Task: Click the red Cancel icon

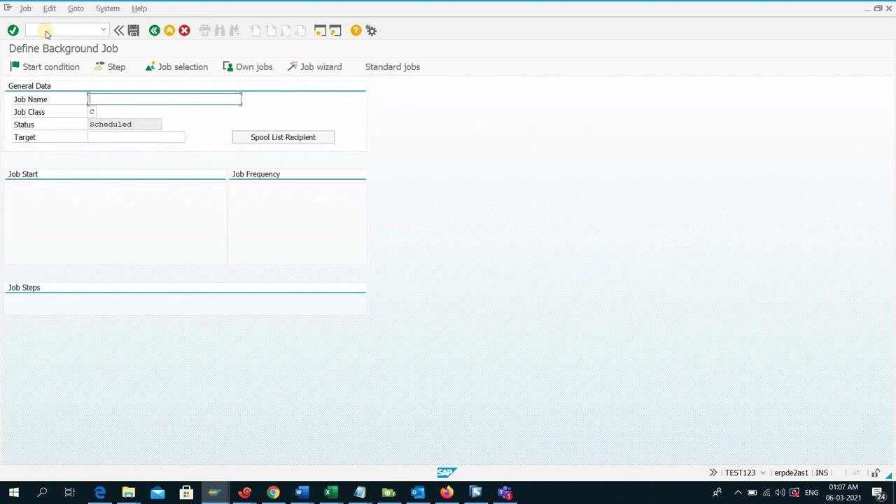Action: [x=184, y=30]
